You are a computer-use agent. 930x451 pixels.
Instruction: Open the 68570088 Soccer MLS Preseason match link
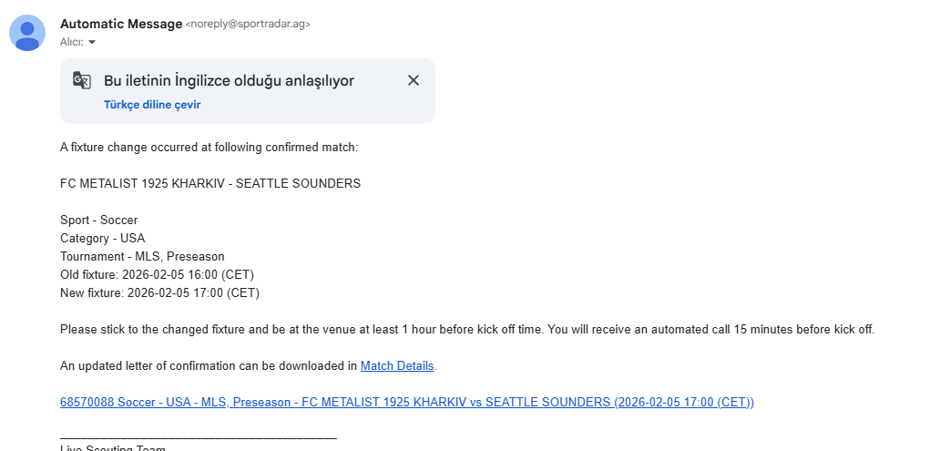pos(407,403)
